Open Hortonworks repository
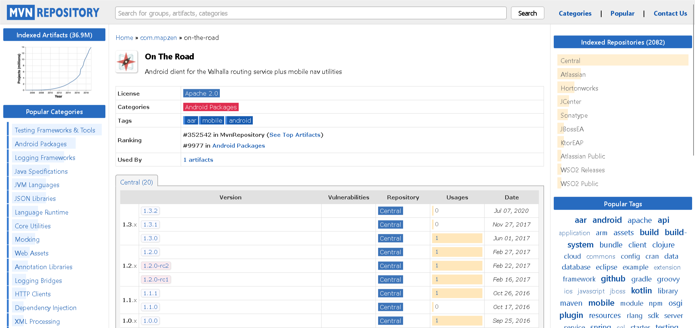The height and width of the screenshot is (328, 695). (579, 88)
